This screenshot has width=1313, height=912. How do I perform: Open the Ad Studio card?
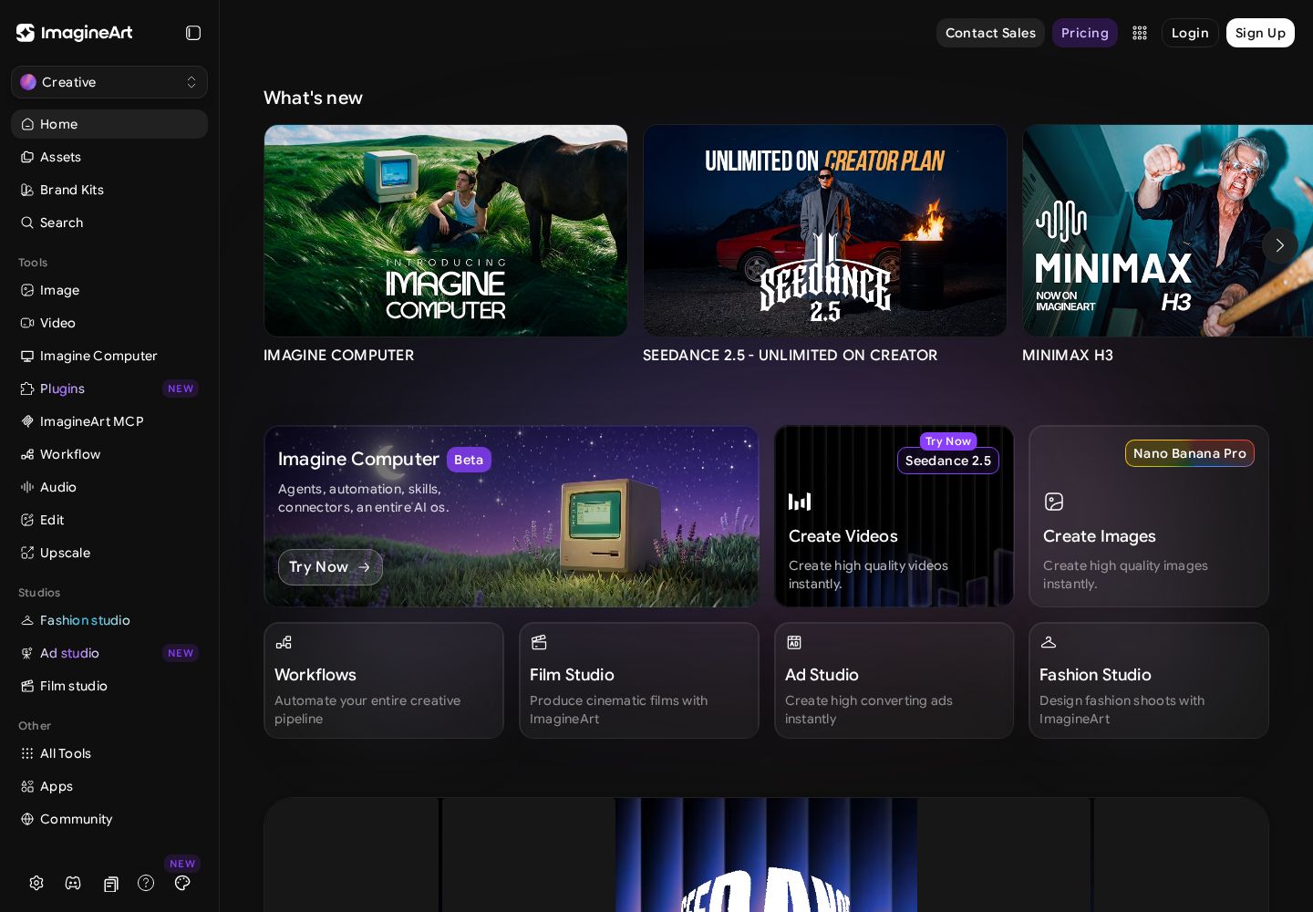coord(894,680)
